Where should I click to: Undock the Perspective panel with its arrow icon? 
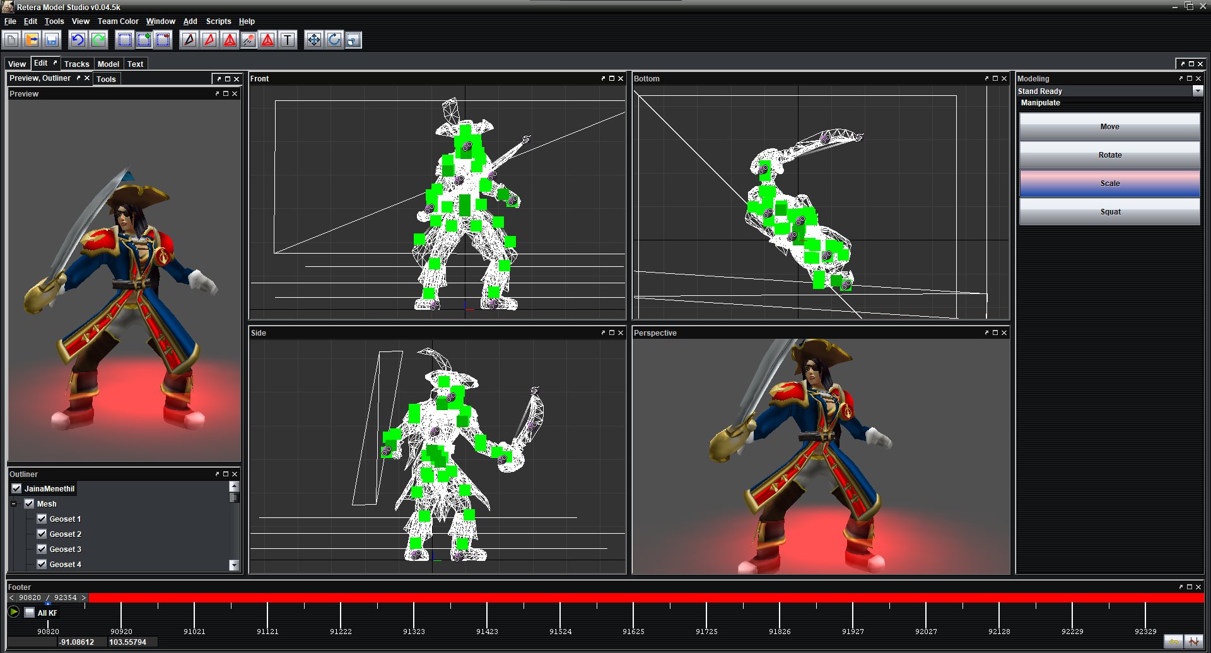[x=986, y=333]
